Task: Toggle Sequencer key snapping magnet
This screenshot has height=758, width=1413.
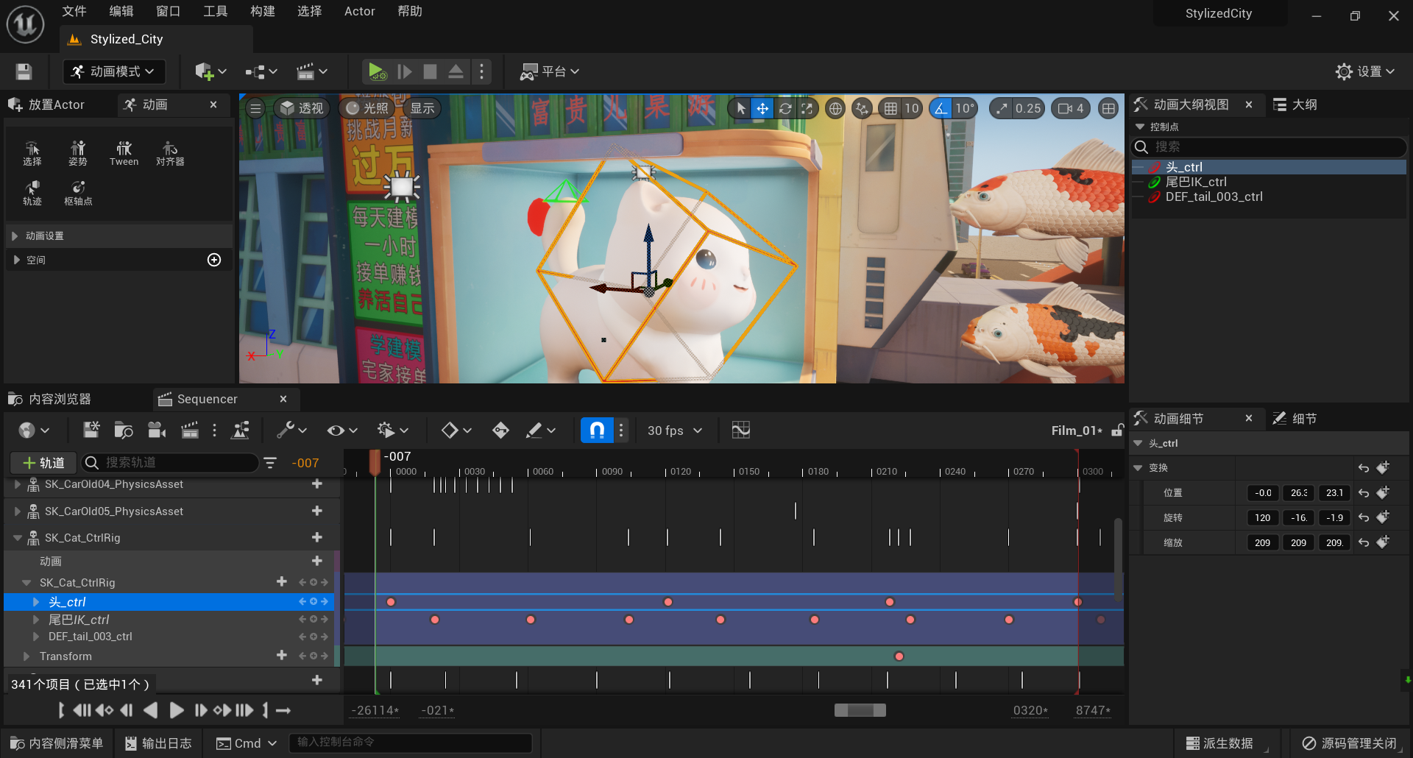Action: coord(597,431)
